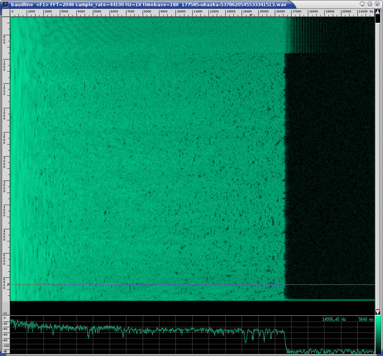The width and height of the screenshot is (383, 356).
Task: Click the scroll-down arrow of vertical scrollbar
Action: coord(378,312)
